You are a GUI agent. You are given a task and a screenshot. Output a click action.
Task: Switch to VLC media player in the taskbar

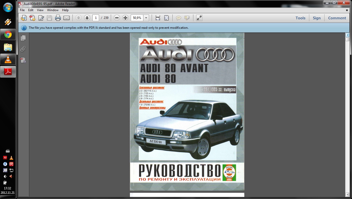point(8,59)
